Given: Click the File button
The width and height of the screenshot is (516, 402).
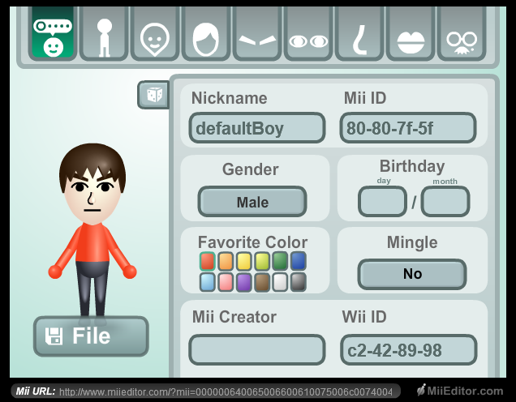Looking at the screenshot, I should [91, 336].
